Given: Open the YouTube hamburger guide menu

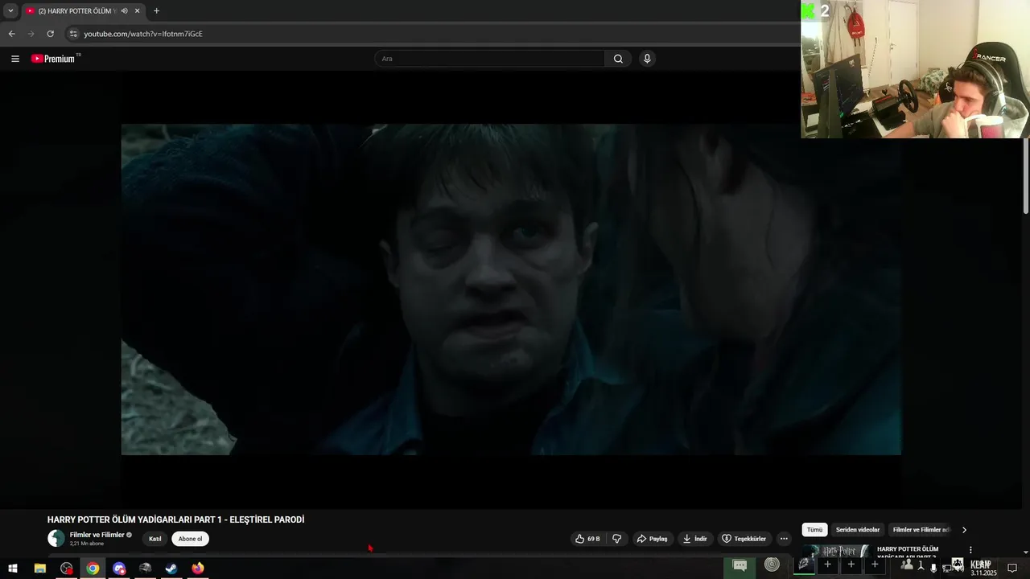Looking at the screenshot, I should [x=14, y=59].
